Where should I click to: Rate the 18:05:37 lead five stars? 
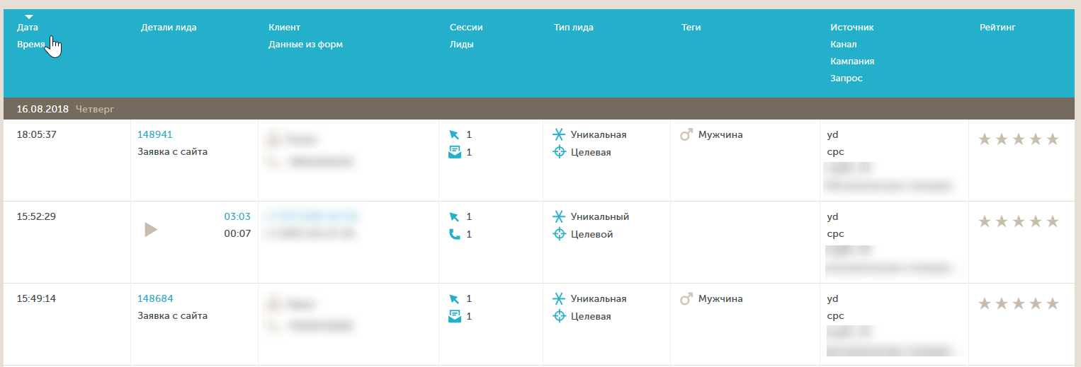click(x=1052, y=139)
